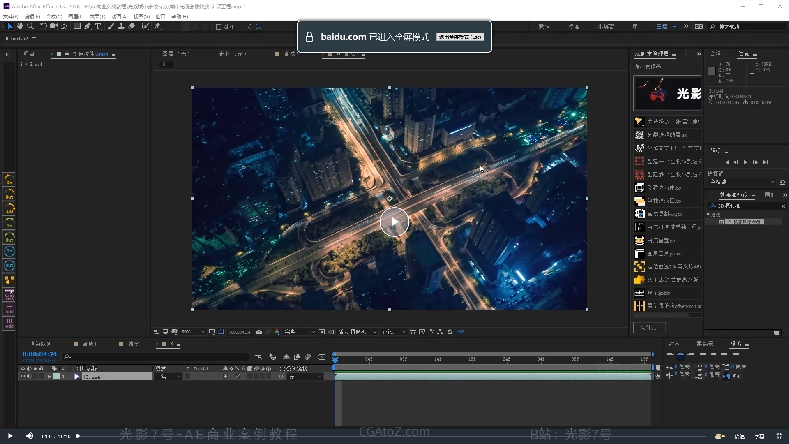Take snapshot with camera icon in viewer

click(259, 332)
